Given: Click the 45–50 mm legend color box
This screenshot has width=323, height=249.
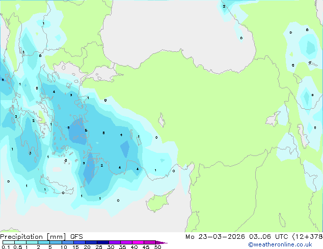Looking at the screenshot, I should pos(150,242).
